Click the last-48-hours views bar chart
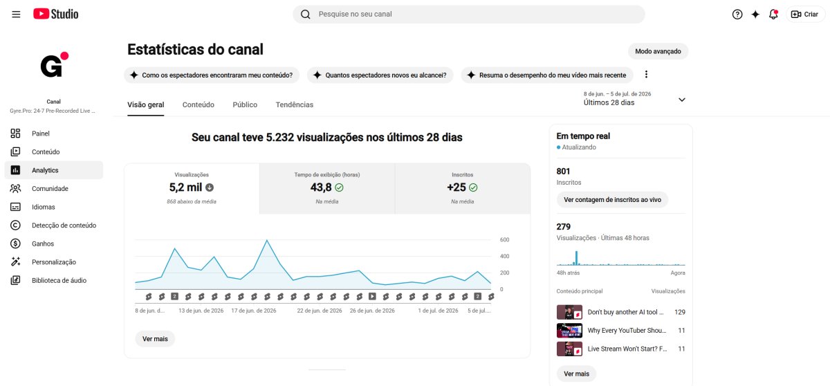830x386 pixels. tap(620, 257)
